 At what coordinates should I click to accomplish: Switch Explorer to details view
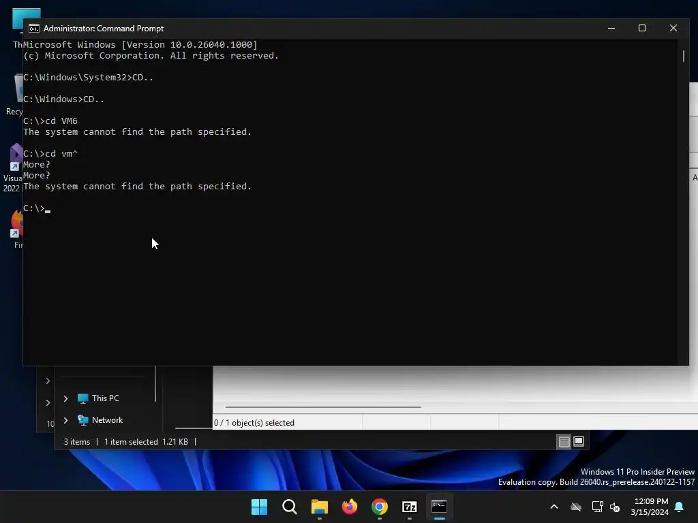coord(564,441)
